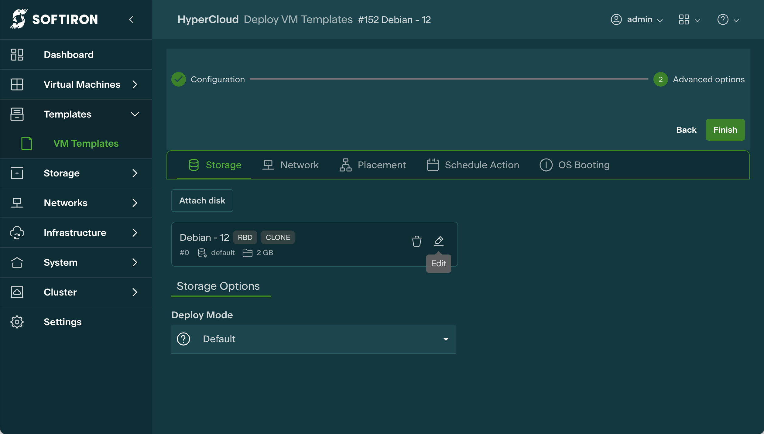Click the pencil edit icon for Debian disk
This screenshot has height=434, width=764.
click(x=438, y=241)
